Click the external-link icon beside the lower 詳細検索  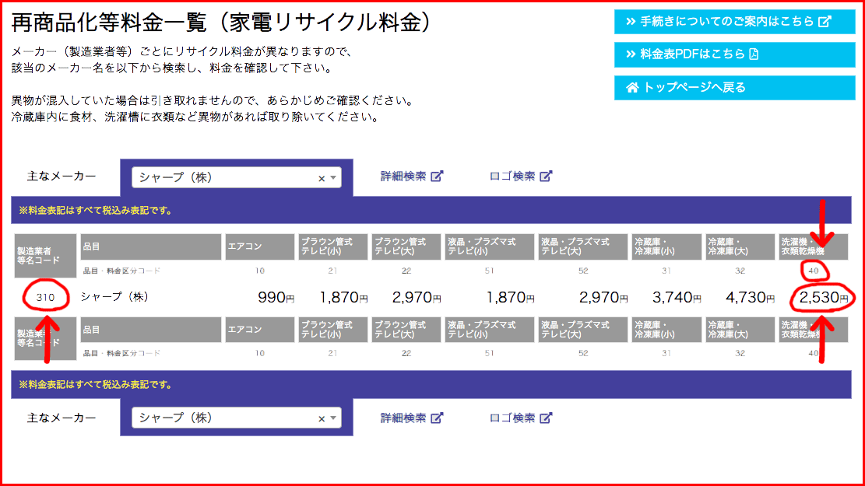[x=437, y=418]
